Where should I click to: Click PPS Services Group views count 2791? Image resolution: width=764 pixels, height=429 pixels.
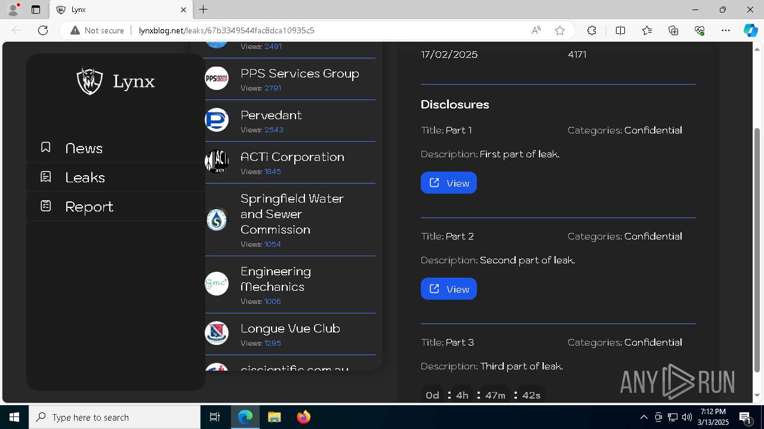(x=273, y=88)
